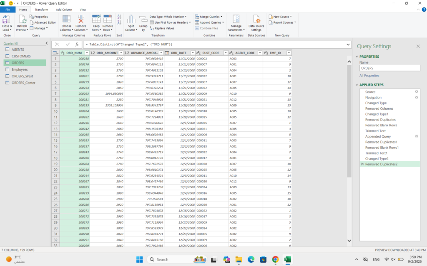Open the help question mark icon
Image resolution: width=427 pixels, height=266 pixels.
pyautogui.click(x=424, y=10)
